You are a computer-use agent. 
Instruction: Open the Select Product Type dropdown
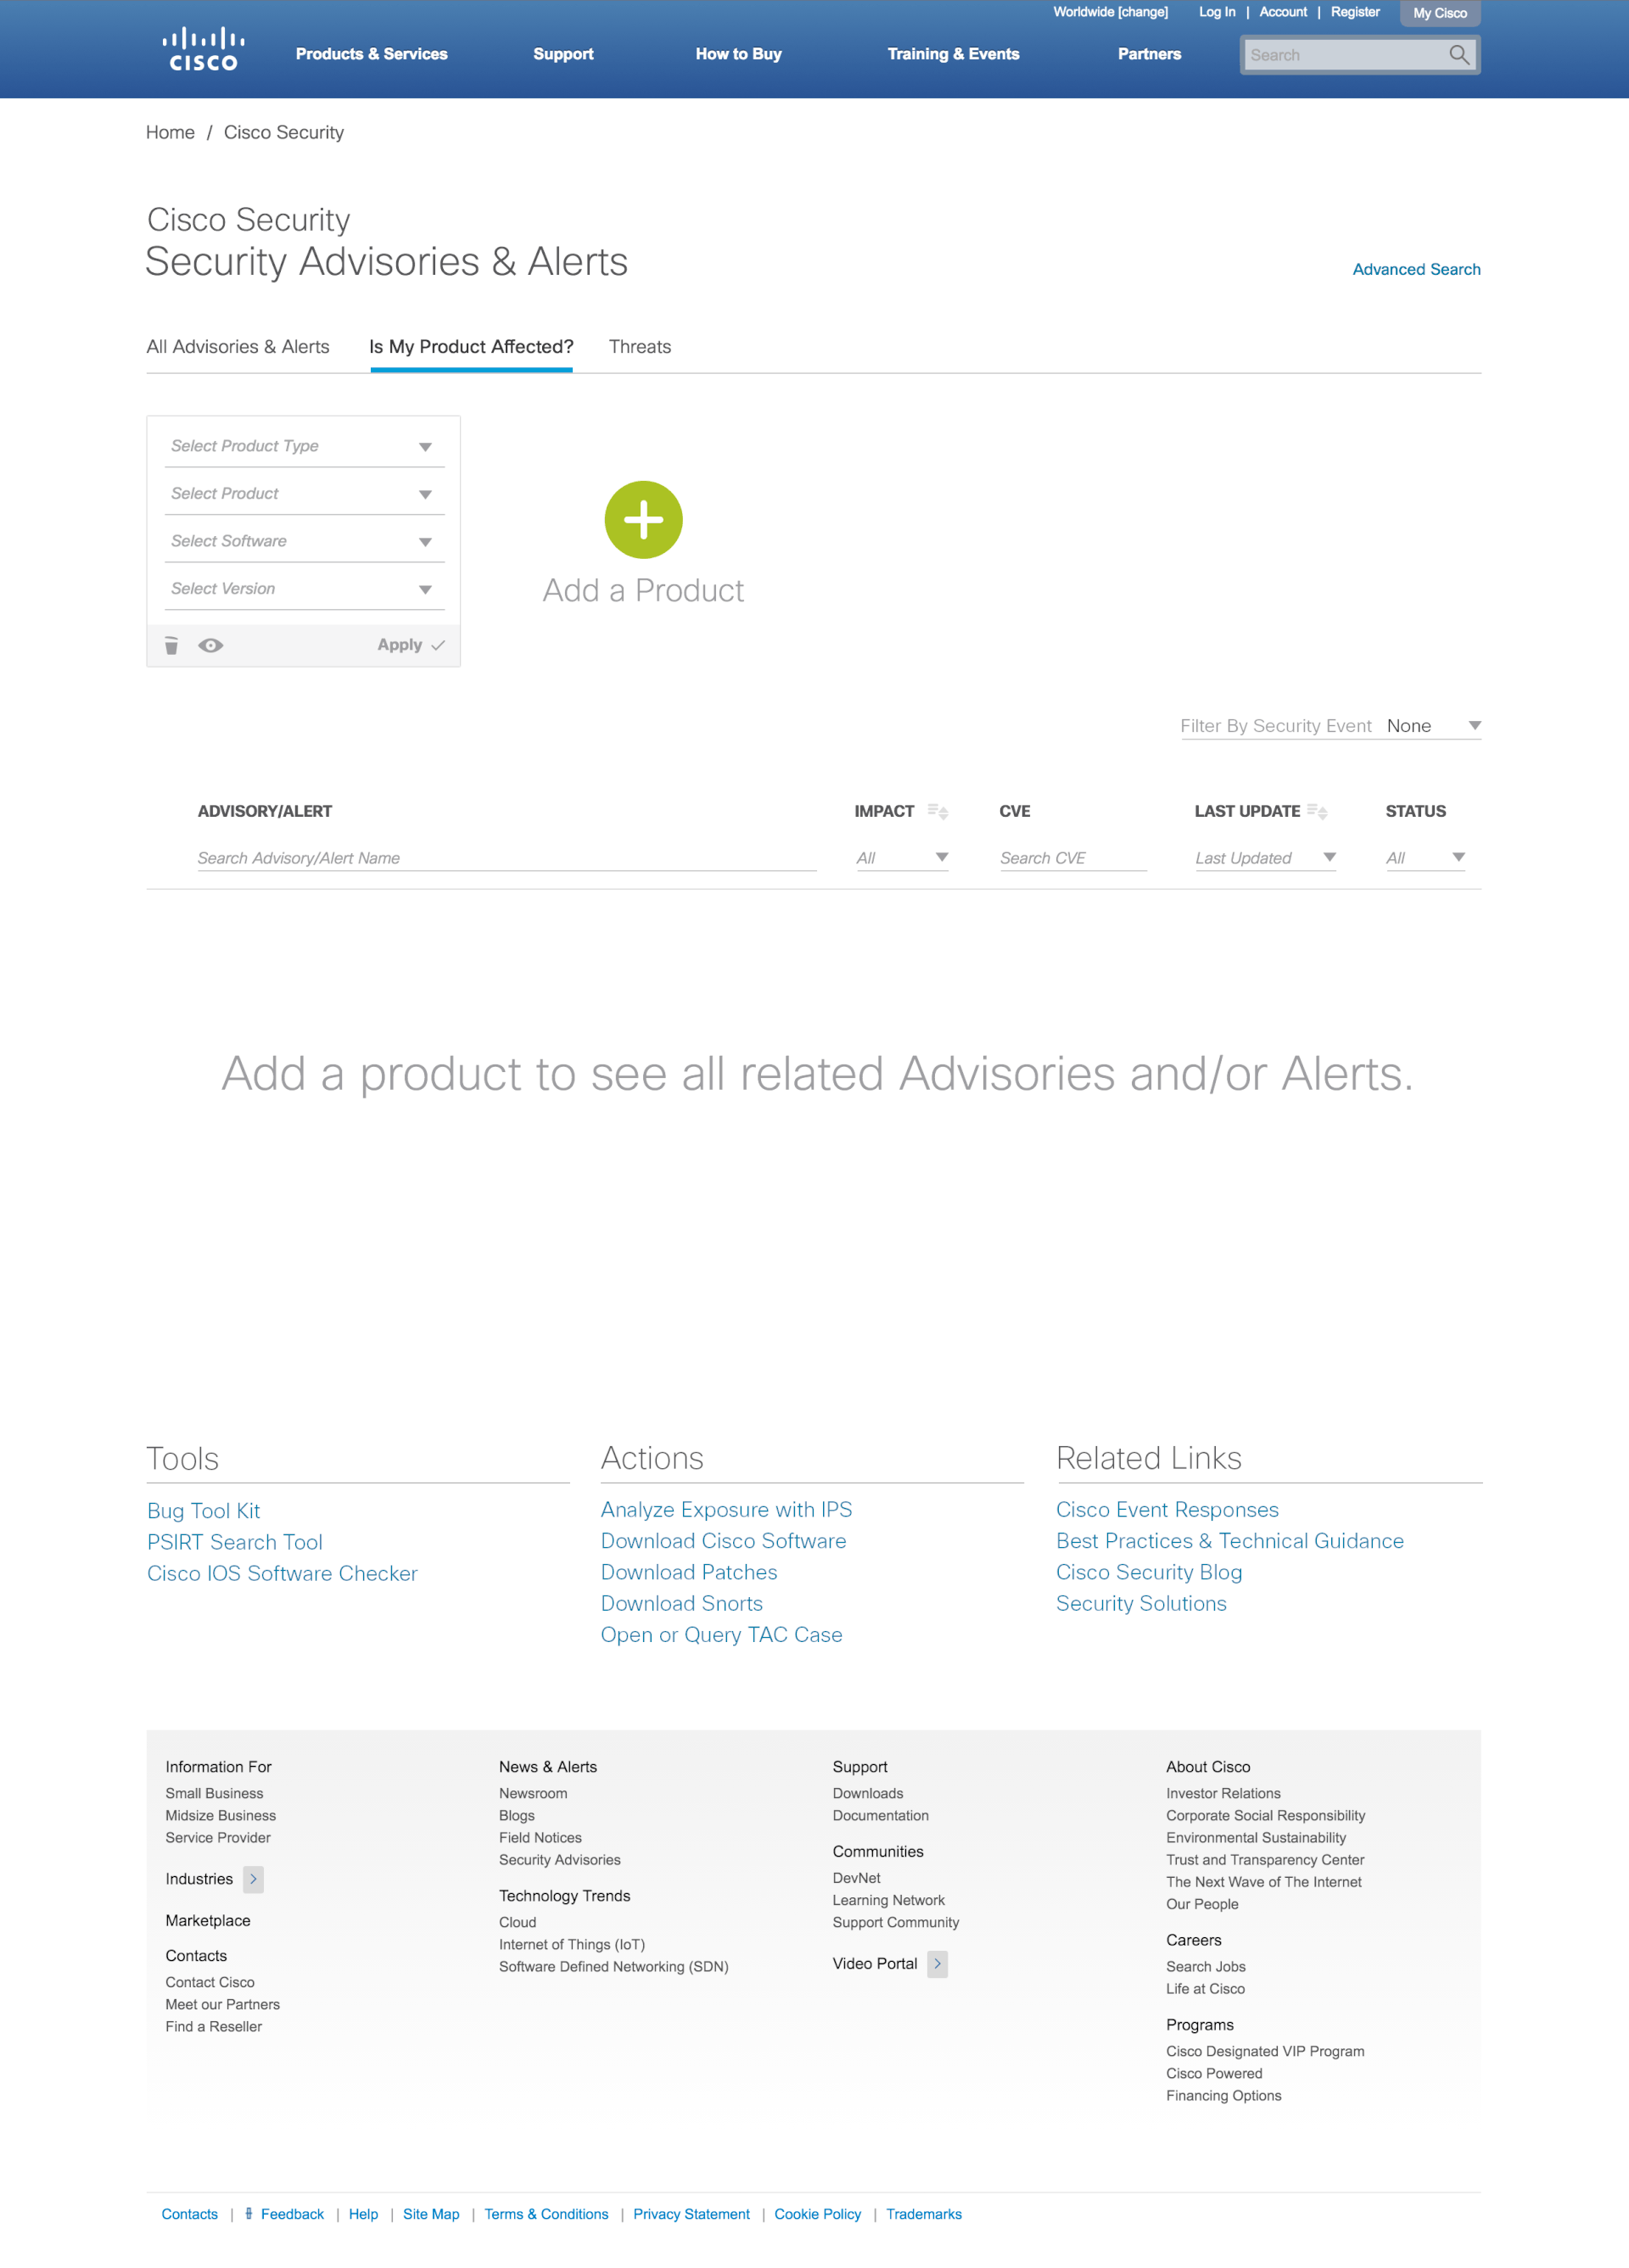coord(305,446)
